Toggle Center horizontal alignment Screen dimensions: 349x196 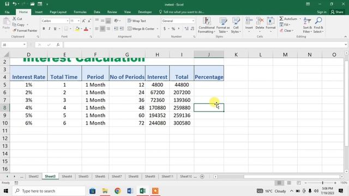click(x=103, y=29)
